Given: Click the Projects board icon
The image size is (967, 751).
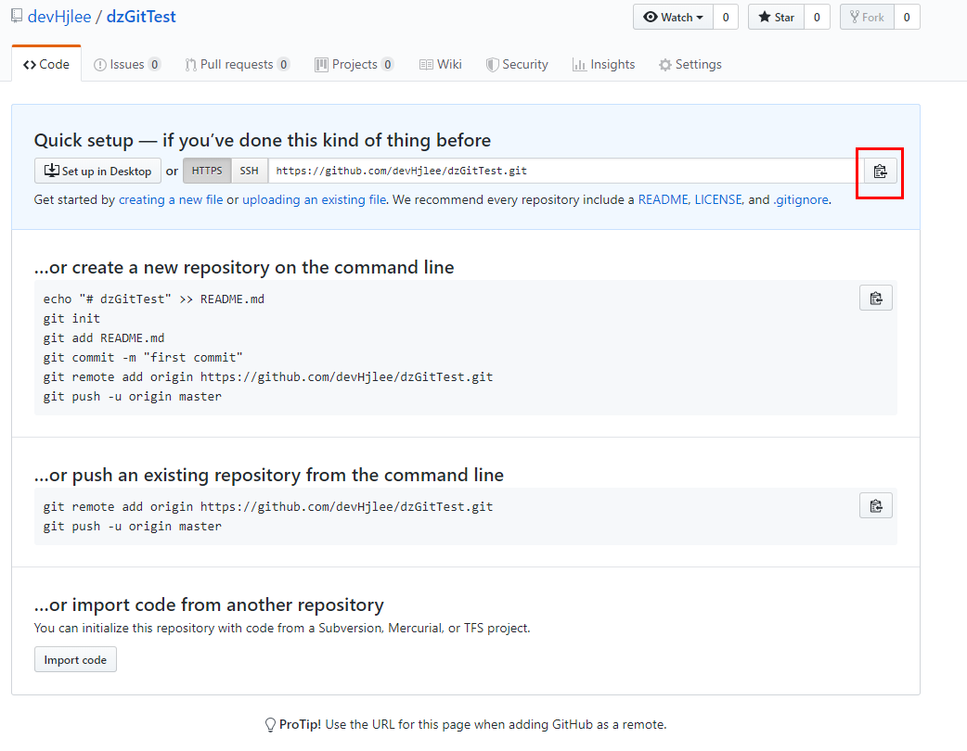Looking at the screenshot, I should (321, 65).
